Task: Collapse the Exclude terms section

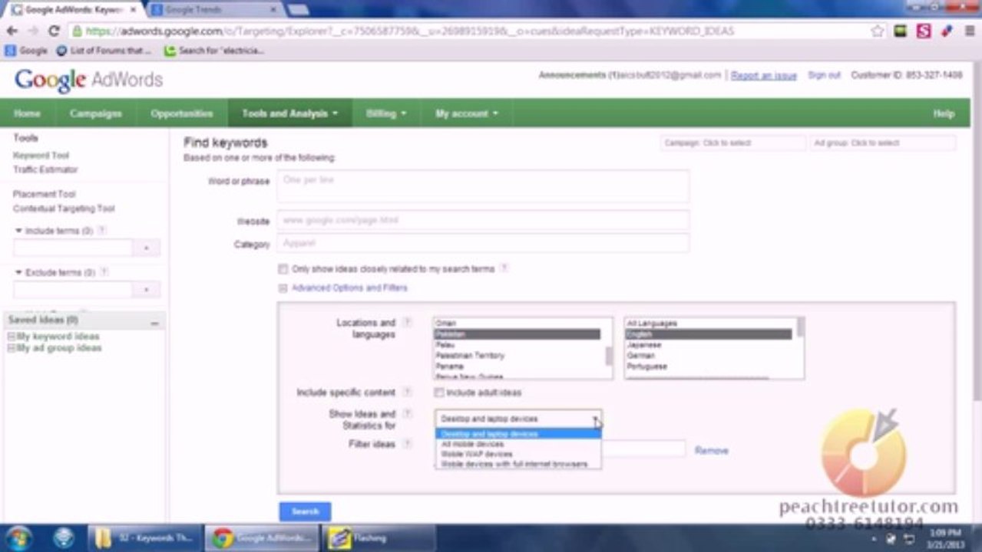Action: [x=19, y=272]
